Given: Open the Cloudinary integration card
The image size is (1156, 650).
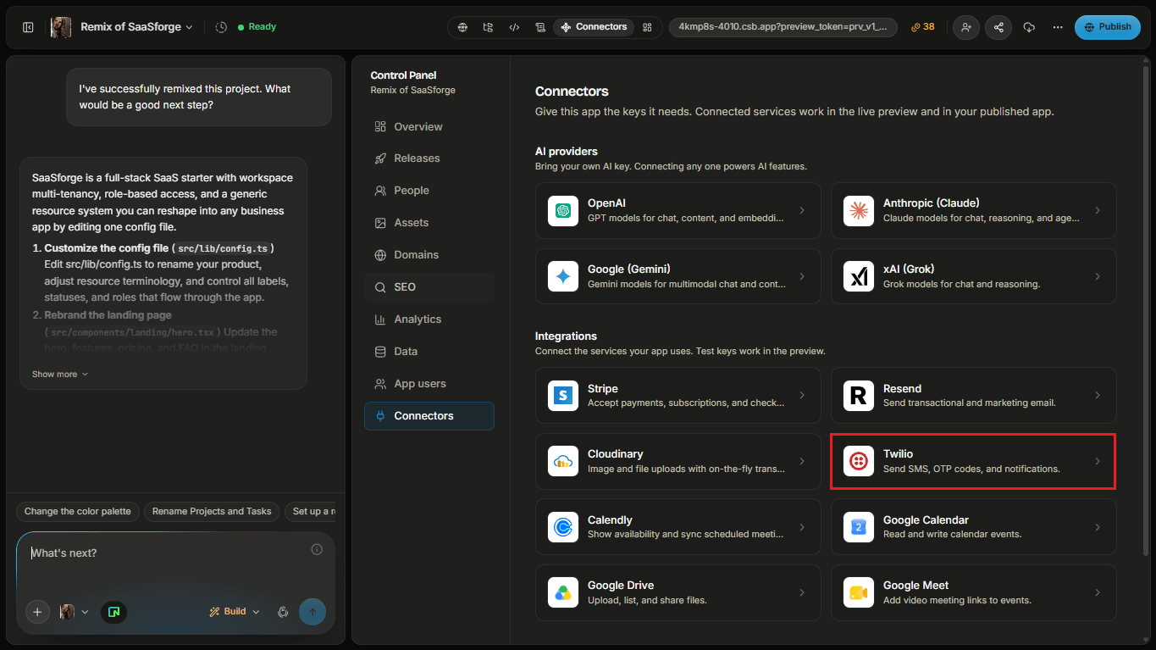Looking at the screenshot, I should [678, 461].
